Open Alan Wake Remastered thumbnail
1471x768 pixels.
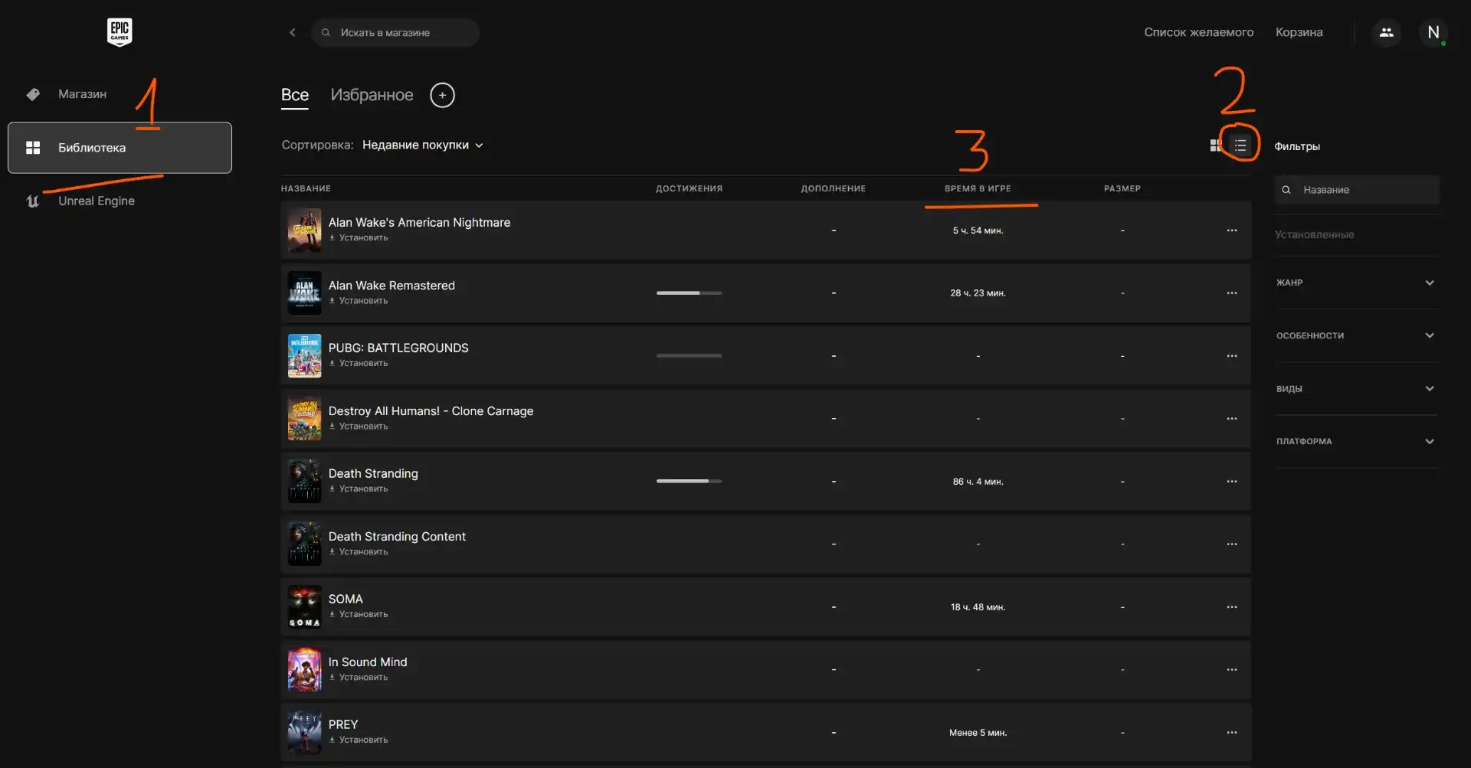[x=304, y=293]
